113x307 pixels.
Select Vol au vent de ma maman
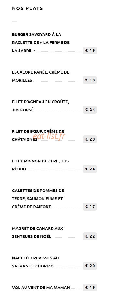[x=41, y=288]
